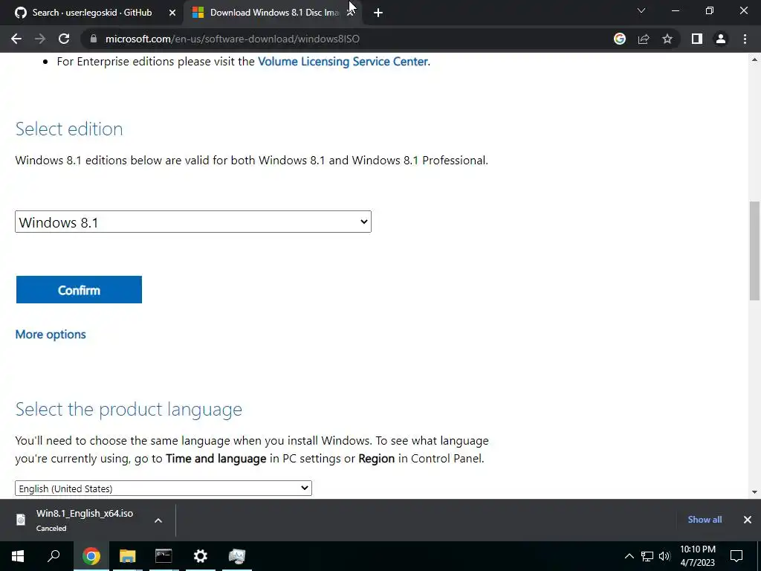
Task: Click the Select the product language heading
Action: coord(129,410)
